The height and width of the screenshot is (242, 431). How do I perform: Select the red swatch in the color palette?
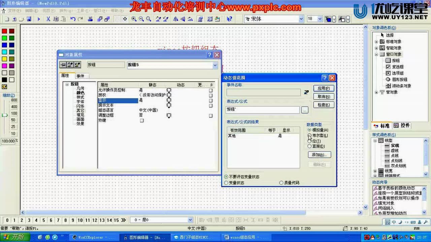[4, 31]
